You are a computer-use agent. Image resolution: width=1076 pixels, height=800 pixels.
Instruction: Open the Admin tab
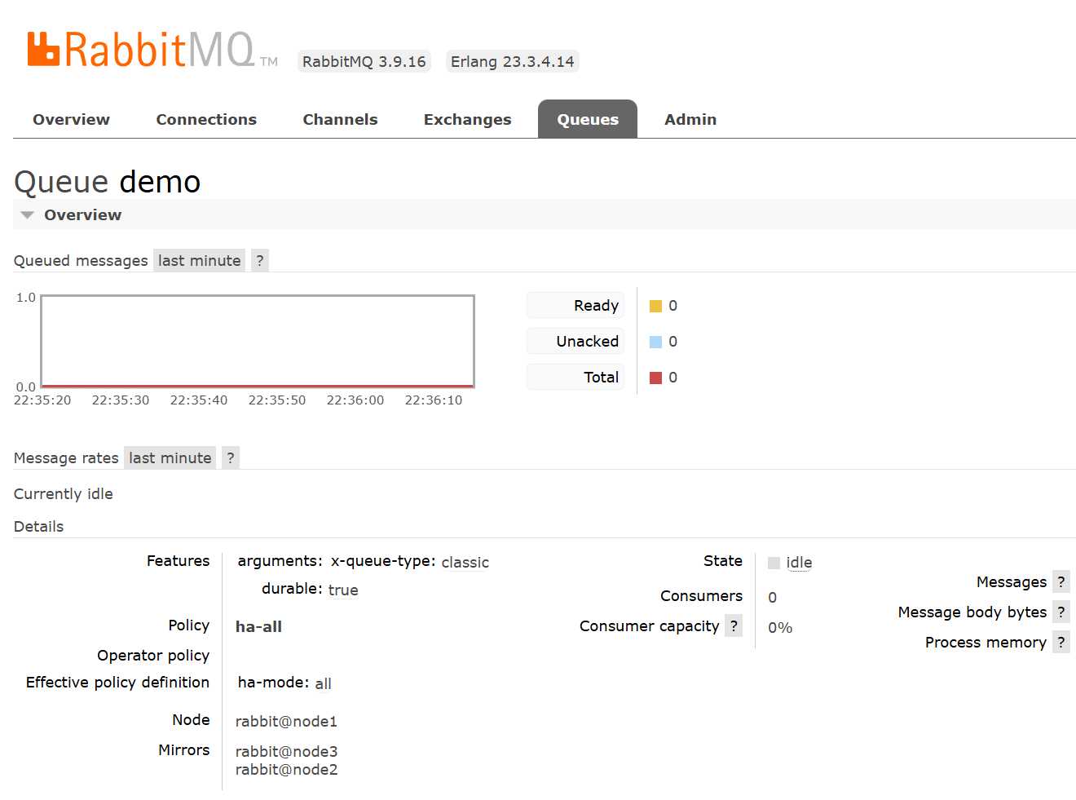click(690, 119)
